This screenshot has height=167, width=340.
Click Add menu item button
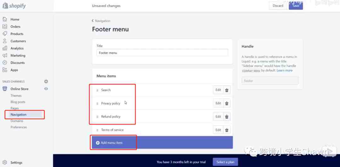111,143
